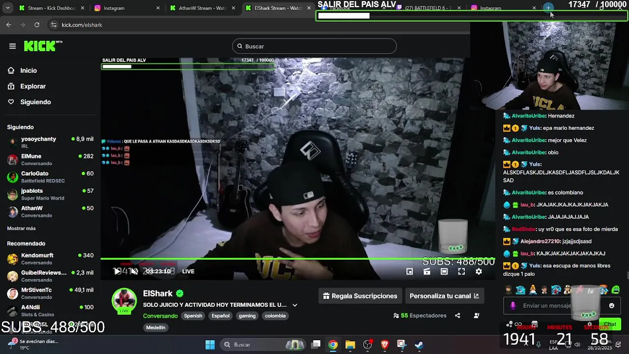Expand the stream title chevron
The width and height of the screenshot is (629, 354).
[x=295, y=305]
